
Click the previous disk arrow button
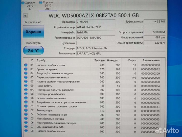25,16
